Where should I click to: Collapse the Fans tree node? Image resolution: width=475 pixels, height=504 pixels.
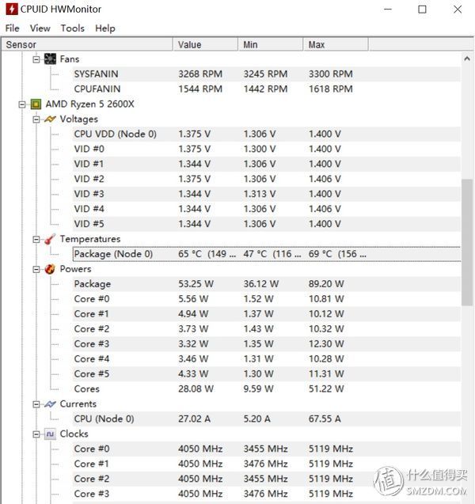pyautogui.click(x=36, y=59)
